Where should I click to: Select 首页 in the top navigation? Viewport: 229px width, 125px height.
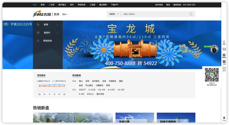click(x=35, y=5)
